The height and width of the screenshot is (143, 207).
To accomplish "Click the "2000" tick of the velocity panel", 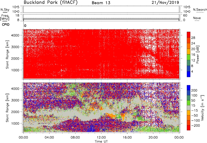I will 15,112.
